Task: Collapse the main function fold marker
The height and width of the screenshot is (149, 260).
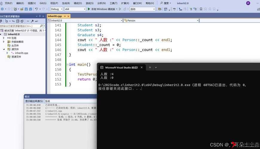Action: click(x=68, y=64)
